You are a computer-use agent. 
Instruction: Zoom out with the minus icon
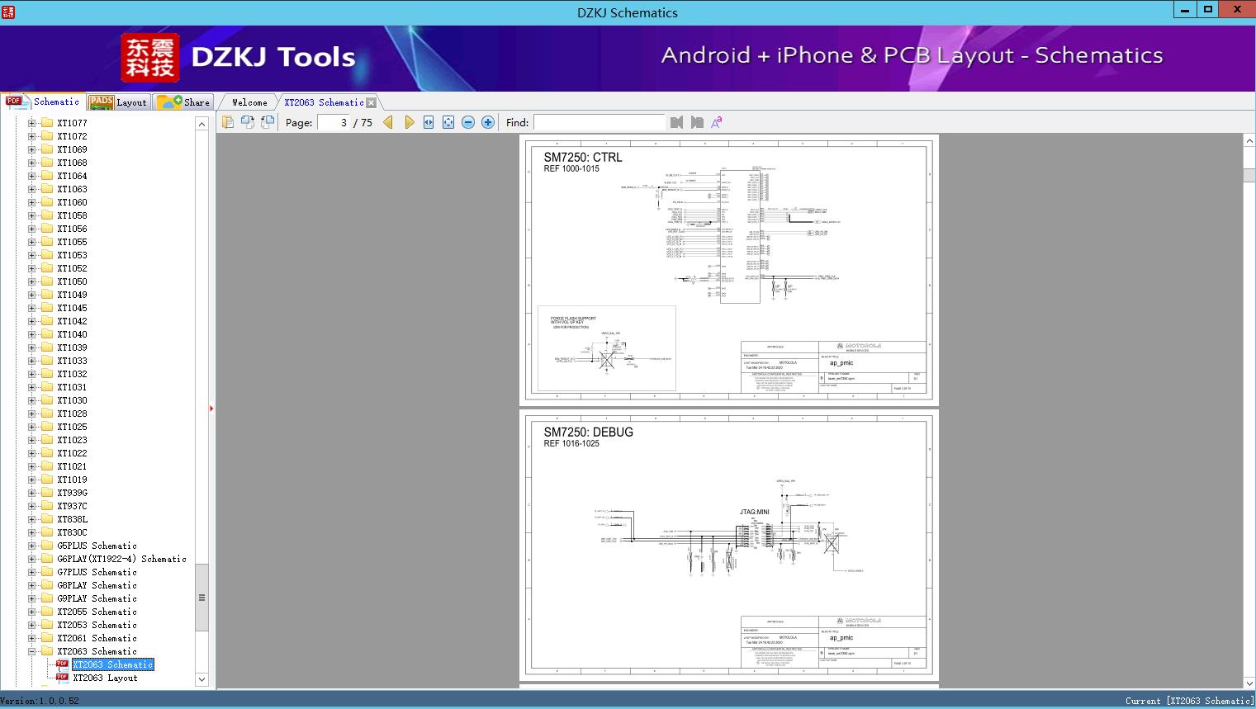tap(468, 122)
